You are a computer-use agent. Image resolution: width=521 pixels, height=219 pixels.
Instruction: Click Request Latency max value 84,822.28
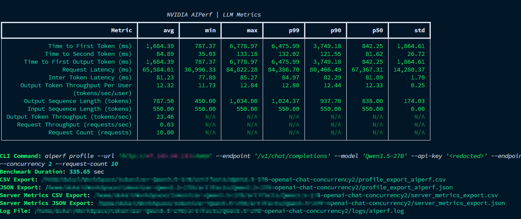click(242, 69)
